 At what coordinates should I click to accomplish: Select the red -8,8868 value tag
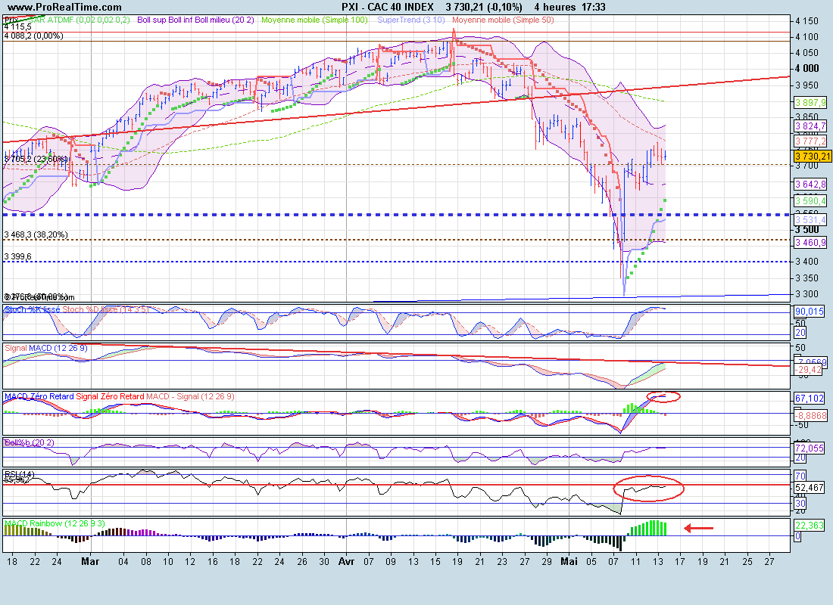point(811,415)
